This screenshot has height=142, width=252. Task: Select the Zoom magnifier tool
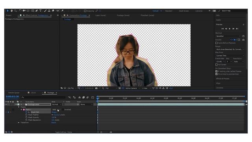(x=15, y=11)
